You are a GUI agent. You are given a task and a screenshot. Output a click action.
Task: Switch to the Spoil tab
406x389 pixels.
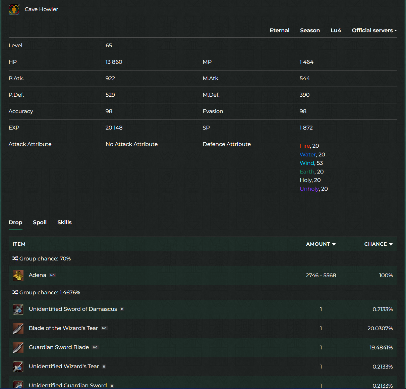tap(40, 223)
